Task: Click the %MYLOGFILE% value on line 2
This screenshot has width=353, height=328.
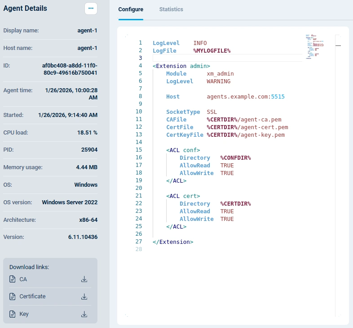Action: coord(212,51)
